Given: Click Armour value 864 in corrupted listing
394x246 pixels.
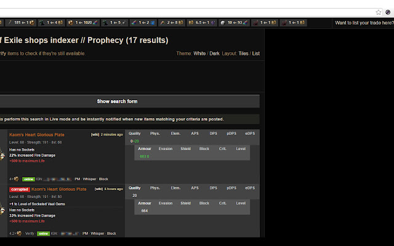Looking at the screenshot, I should pos(145,211).
